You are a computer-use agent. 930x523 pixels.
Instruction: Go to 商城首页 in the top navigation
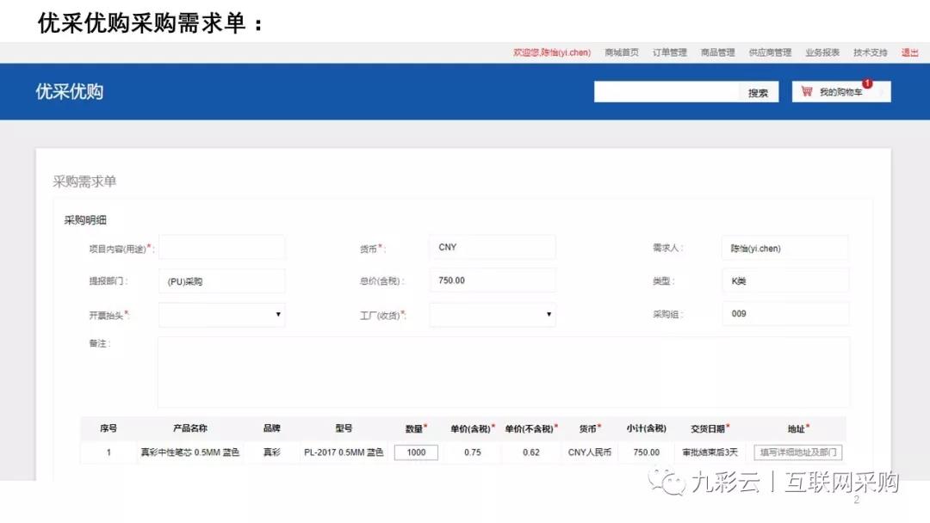622,52
